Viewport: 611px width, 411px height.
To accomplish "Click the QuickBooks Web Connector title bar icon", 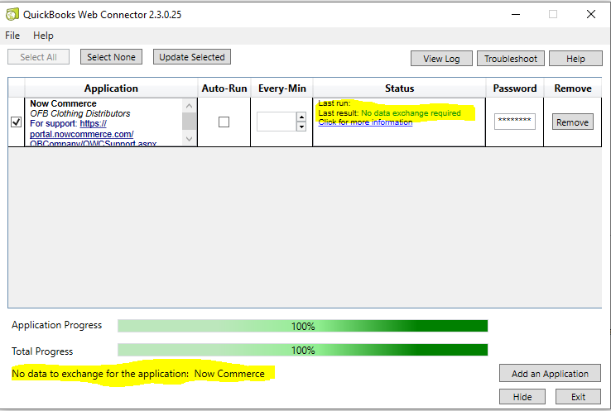I will pos(12,14).
